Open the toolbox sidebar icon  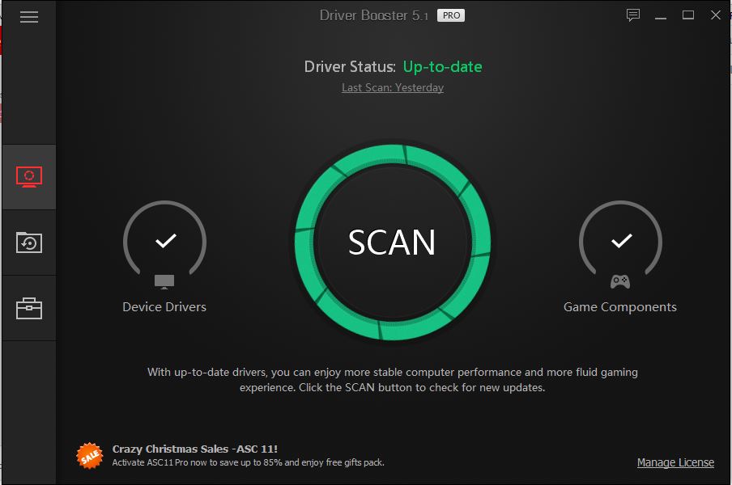coord(29,309)
